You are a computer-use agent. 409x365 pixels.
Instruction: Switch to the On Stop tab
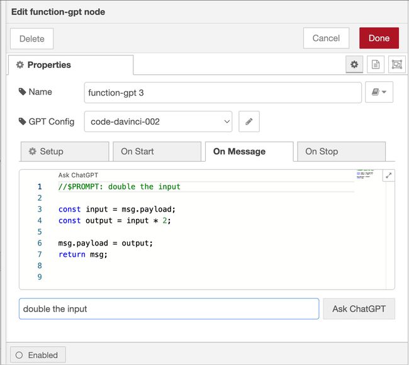tap(342, 152)
